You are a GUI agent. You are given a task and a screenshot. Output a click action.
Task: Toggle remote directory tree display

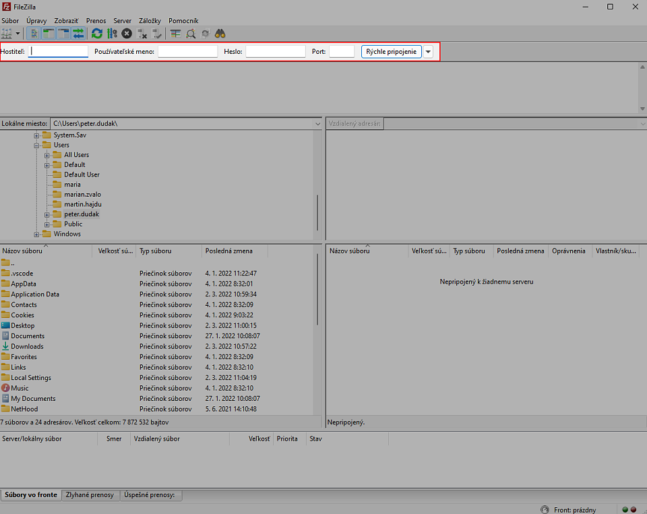click(63, 34)
